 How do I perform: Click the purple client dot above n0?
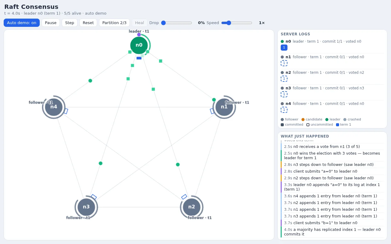click(139, 34)
